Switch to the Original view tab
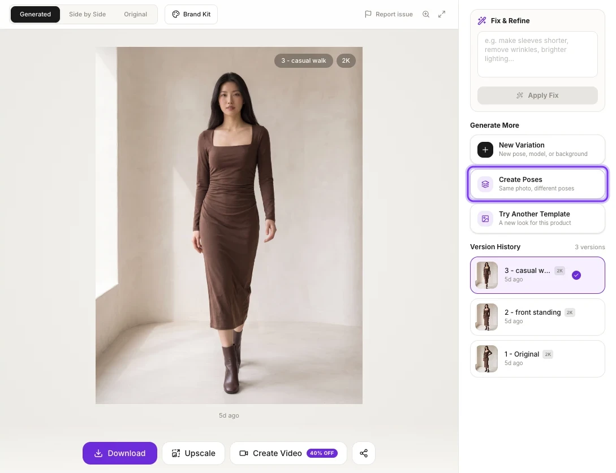This screenshot has height=473, width=616. (x=136, y=14)
